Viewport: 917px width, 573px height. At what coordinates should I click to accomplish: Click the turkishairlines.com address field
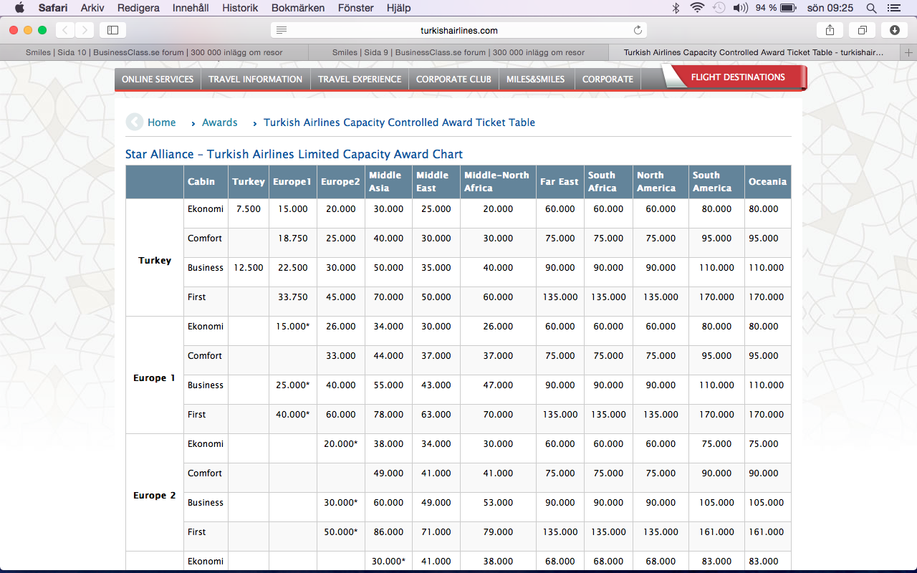pyautogui.click(x=458, y=30)
